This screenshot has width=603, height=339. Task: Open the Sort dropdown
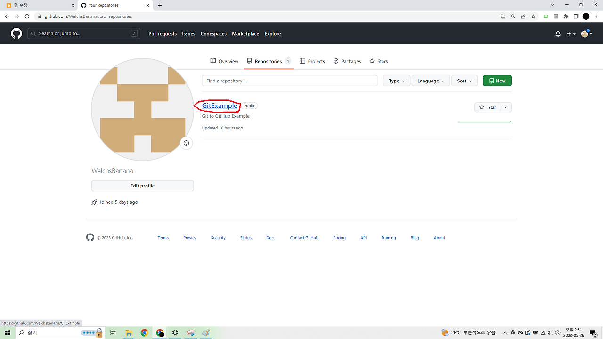tap(464, 81)
